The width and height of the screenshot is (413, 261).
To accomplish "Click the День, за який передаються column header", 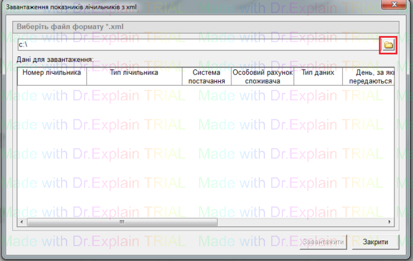I will point(369,77).
